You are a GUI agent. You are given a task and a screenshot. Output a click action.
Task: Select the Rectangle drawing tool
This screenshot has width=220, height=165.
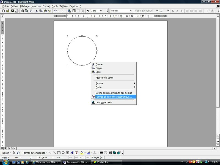pos(59,153)
